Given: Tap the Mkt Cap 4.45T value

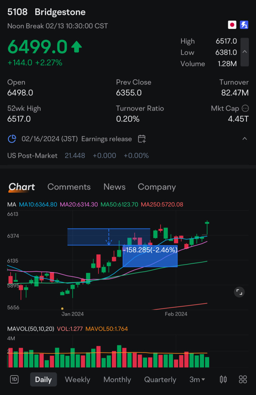Looking at the screenshot, I should pyautogui.click(x=239, y=119).
